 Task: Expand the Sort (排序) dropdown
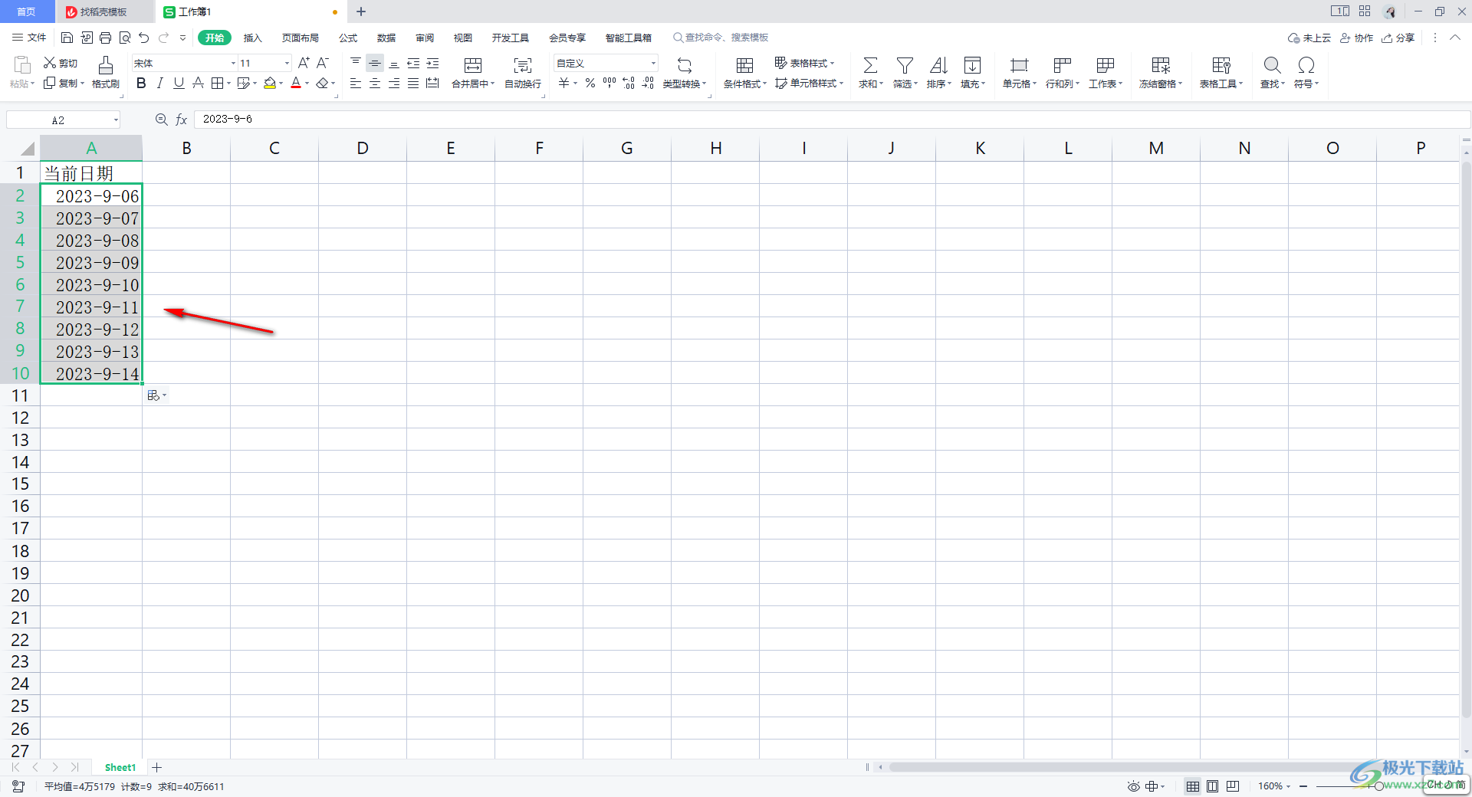pos(949,84)
